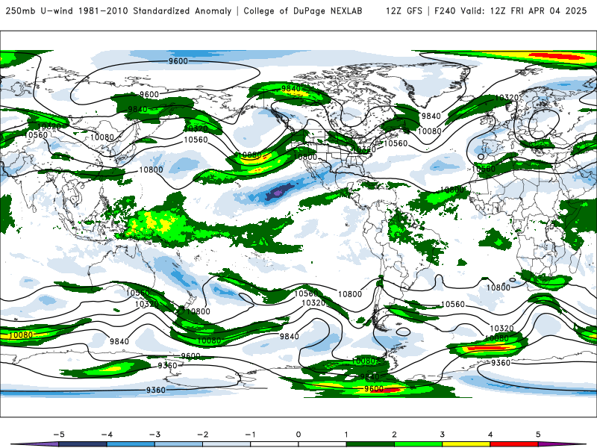Click the dark navy swatch between -5 and -4
Viewport: 597px width, 448px height.
point(83,444)
